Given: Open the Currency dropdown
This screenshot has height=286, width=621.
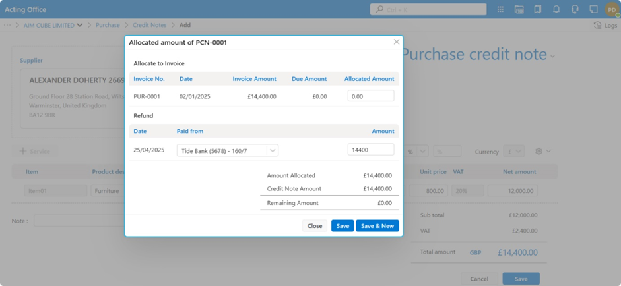Looking at the screenshot, I should click(514, 152).
